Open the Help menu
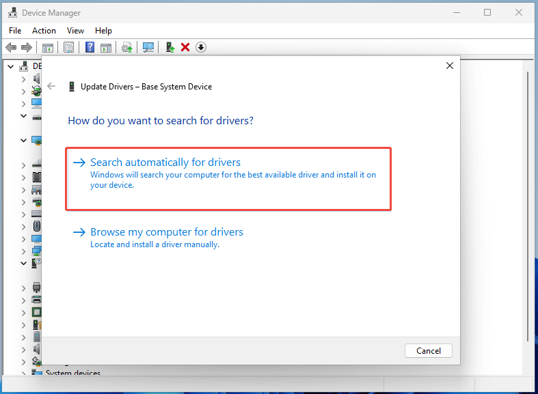Image resolution: width=538 pixels, height=394 pixels. click(x=103, y=31)
